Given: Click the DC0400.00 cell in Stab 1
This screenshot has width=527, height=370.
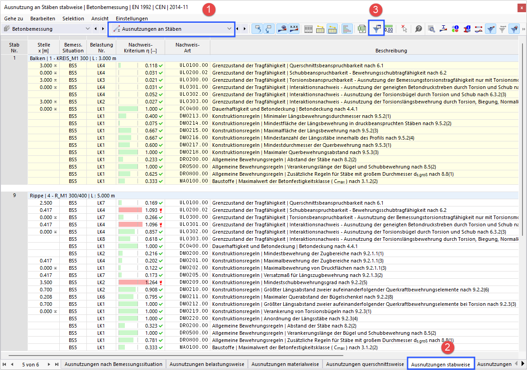Looking at the screenshot, I should [187, 109].
